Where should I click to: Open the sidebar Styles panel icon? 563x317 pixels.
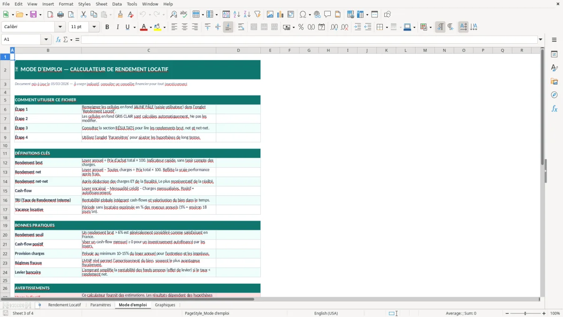tap(554, 68)
